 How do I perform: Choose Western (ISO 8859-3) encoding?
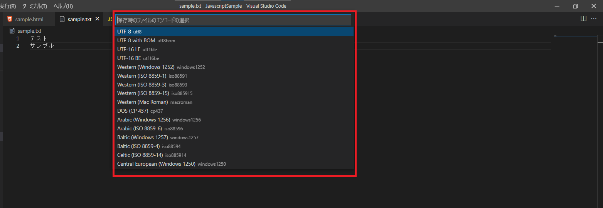tap(234, 85)
